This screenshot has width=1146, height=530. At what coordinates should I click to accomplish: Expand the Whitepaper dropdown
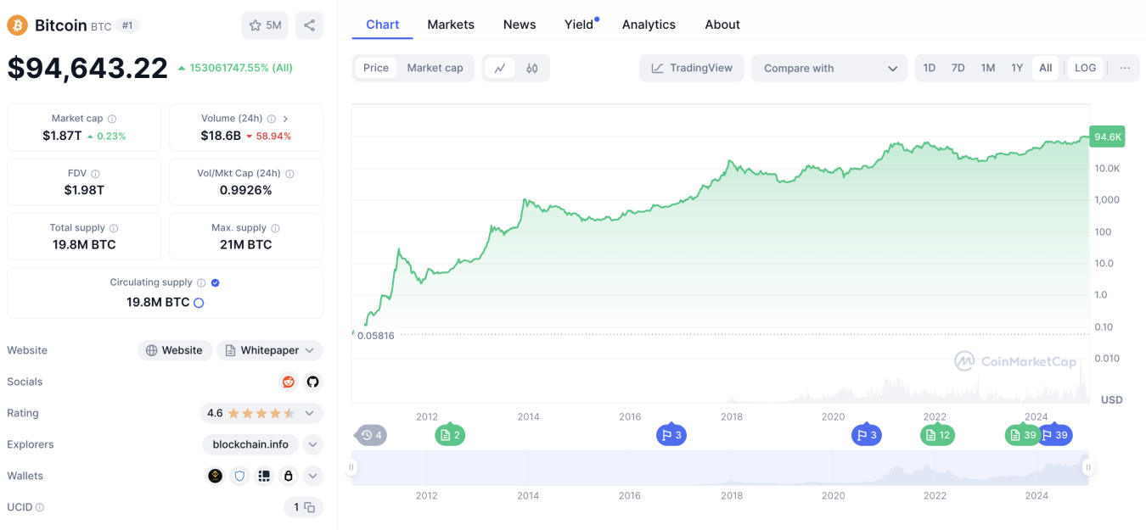(270, 350)
